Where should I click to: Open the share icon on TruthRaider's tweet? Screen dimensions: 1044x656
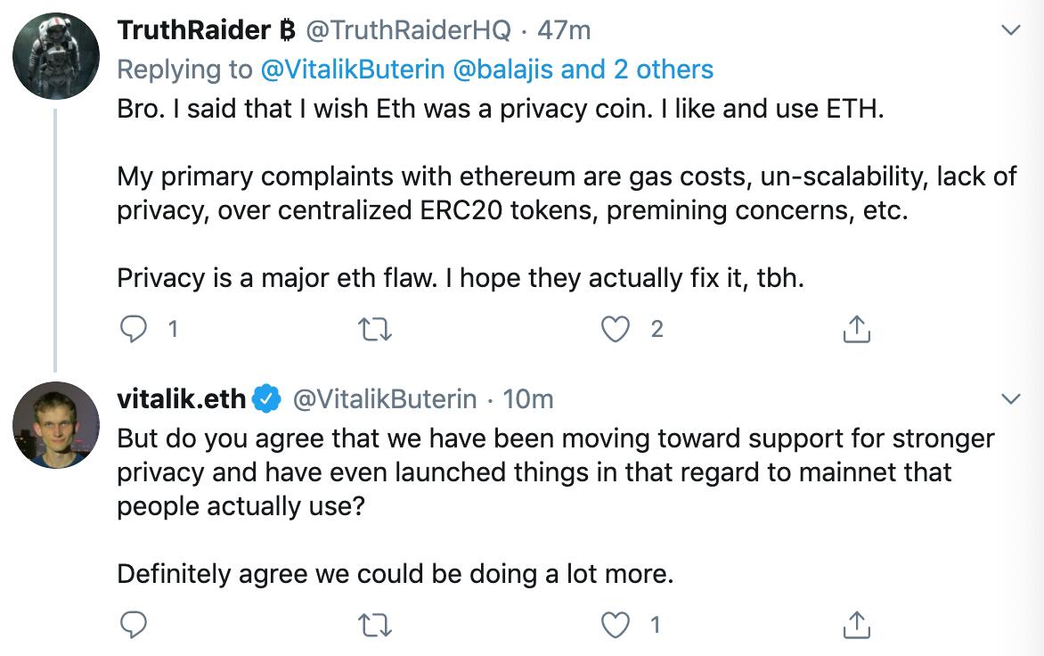pos(856,328)
